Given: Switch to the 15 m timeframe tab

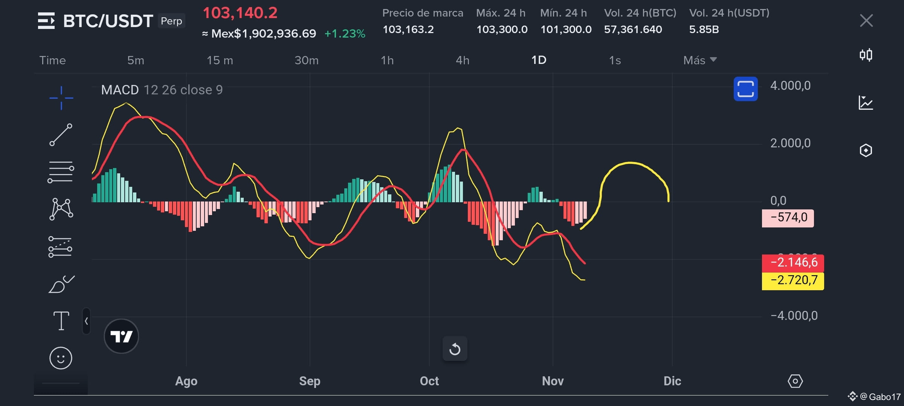Looking at the screenshot, I should tap(220, 60).
